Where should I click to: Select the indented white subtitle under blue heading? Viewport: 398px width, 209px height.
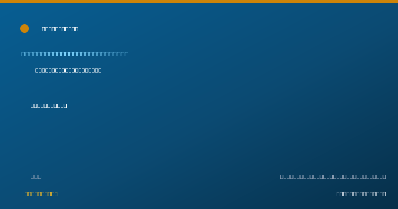tap(68, 70)
